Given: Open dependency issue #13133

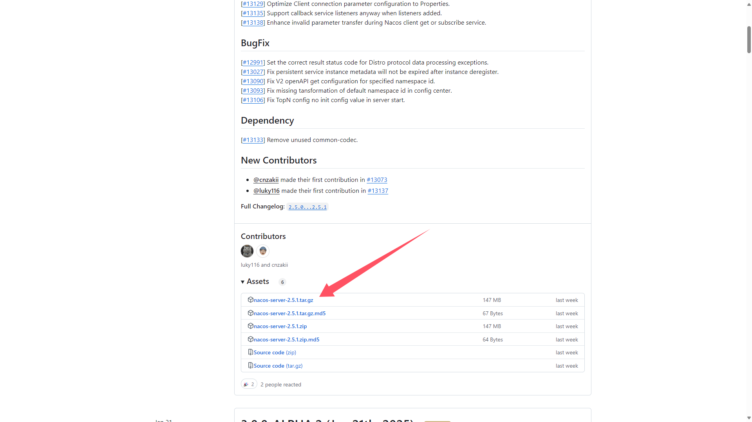Looking at the screenshot, I should tap(253, 140).
